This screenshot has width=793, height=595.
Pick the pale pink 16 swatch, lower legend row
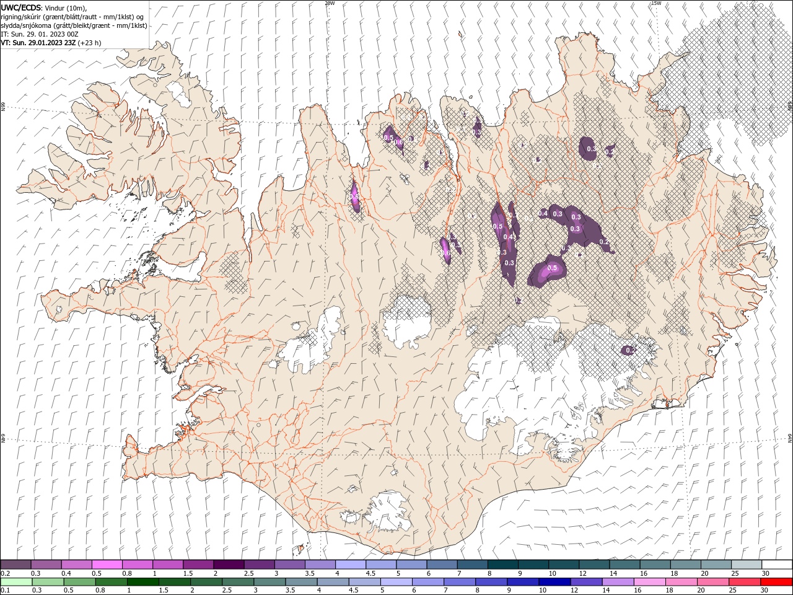point(649,582)
